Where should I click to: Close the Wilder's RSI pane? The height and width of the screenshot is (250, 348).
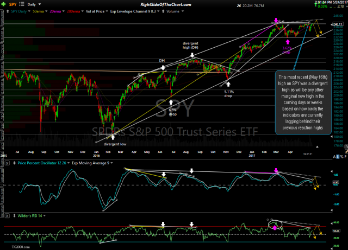coord(7,216)
